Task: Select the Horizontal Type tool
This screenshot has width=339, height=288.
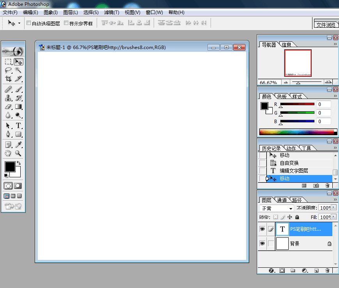Action: [x=18, y=125]
